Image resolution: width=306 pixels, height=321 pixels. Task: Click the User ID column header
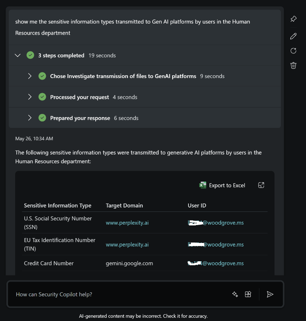click(197, 206)
